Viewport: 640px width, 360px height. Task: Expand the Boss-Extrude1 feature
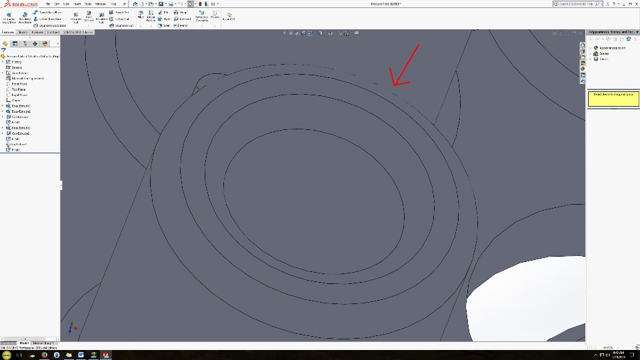[x=3, y=106]
